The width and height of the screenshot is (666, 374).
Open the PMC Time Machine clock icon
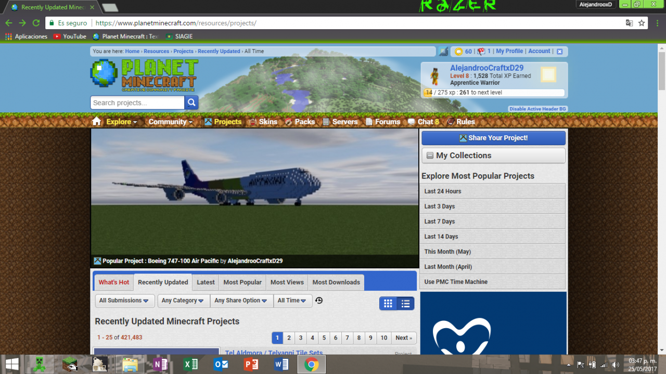[319, 301]
